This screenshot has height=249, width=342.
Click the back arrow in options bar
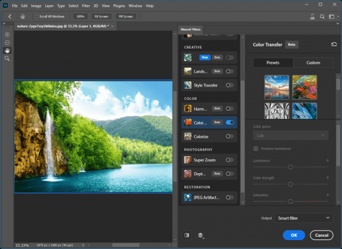pyautogui.click(x=10, y=17)
